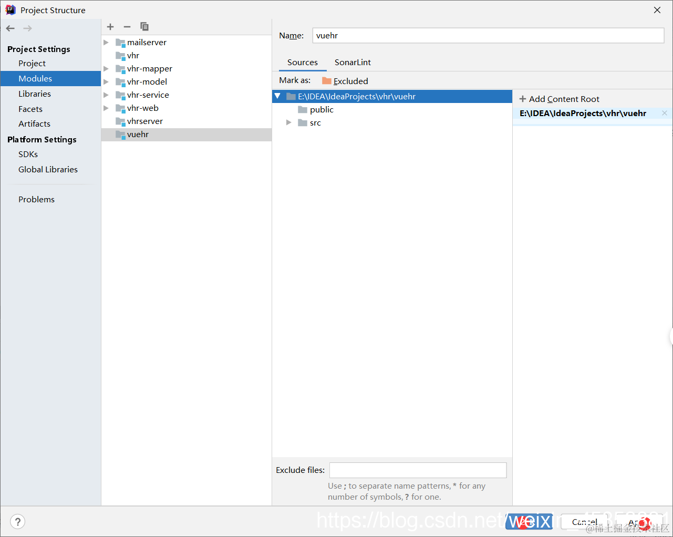
Task: Click the src folder icon
Action: click(x=303, y=123)
